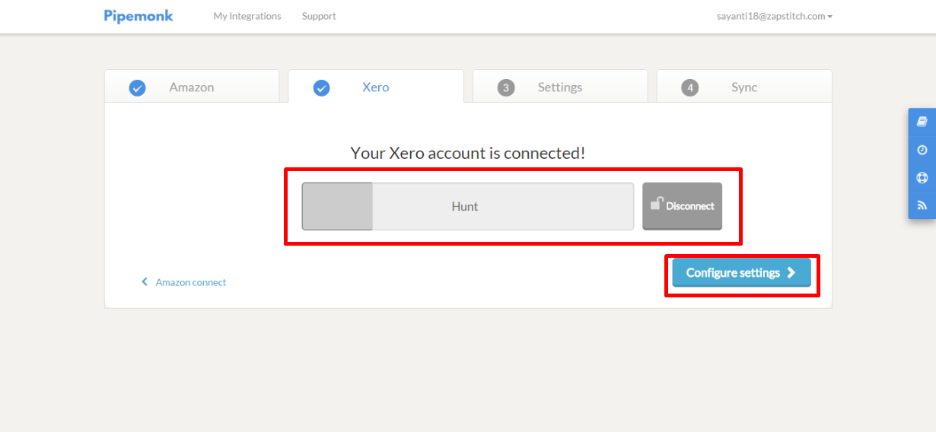Expand the sayanti18@zapstitch.com account dropdown
Viewport: 936px width, 432px height.
pos(775,16)
